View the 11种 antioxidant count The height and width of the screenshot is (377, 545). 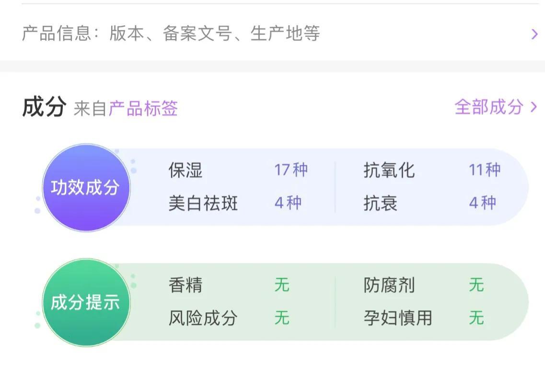click(485, 170)
